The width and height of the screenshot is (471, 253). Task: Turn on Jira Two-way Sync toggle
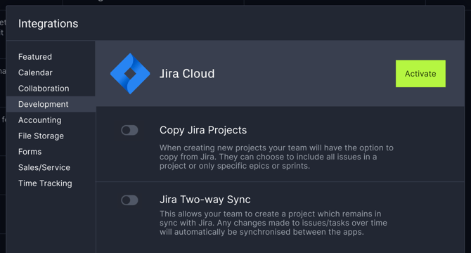(129, 200)
